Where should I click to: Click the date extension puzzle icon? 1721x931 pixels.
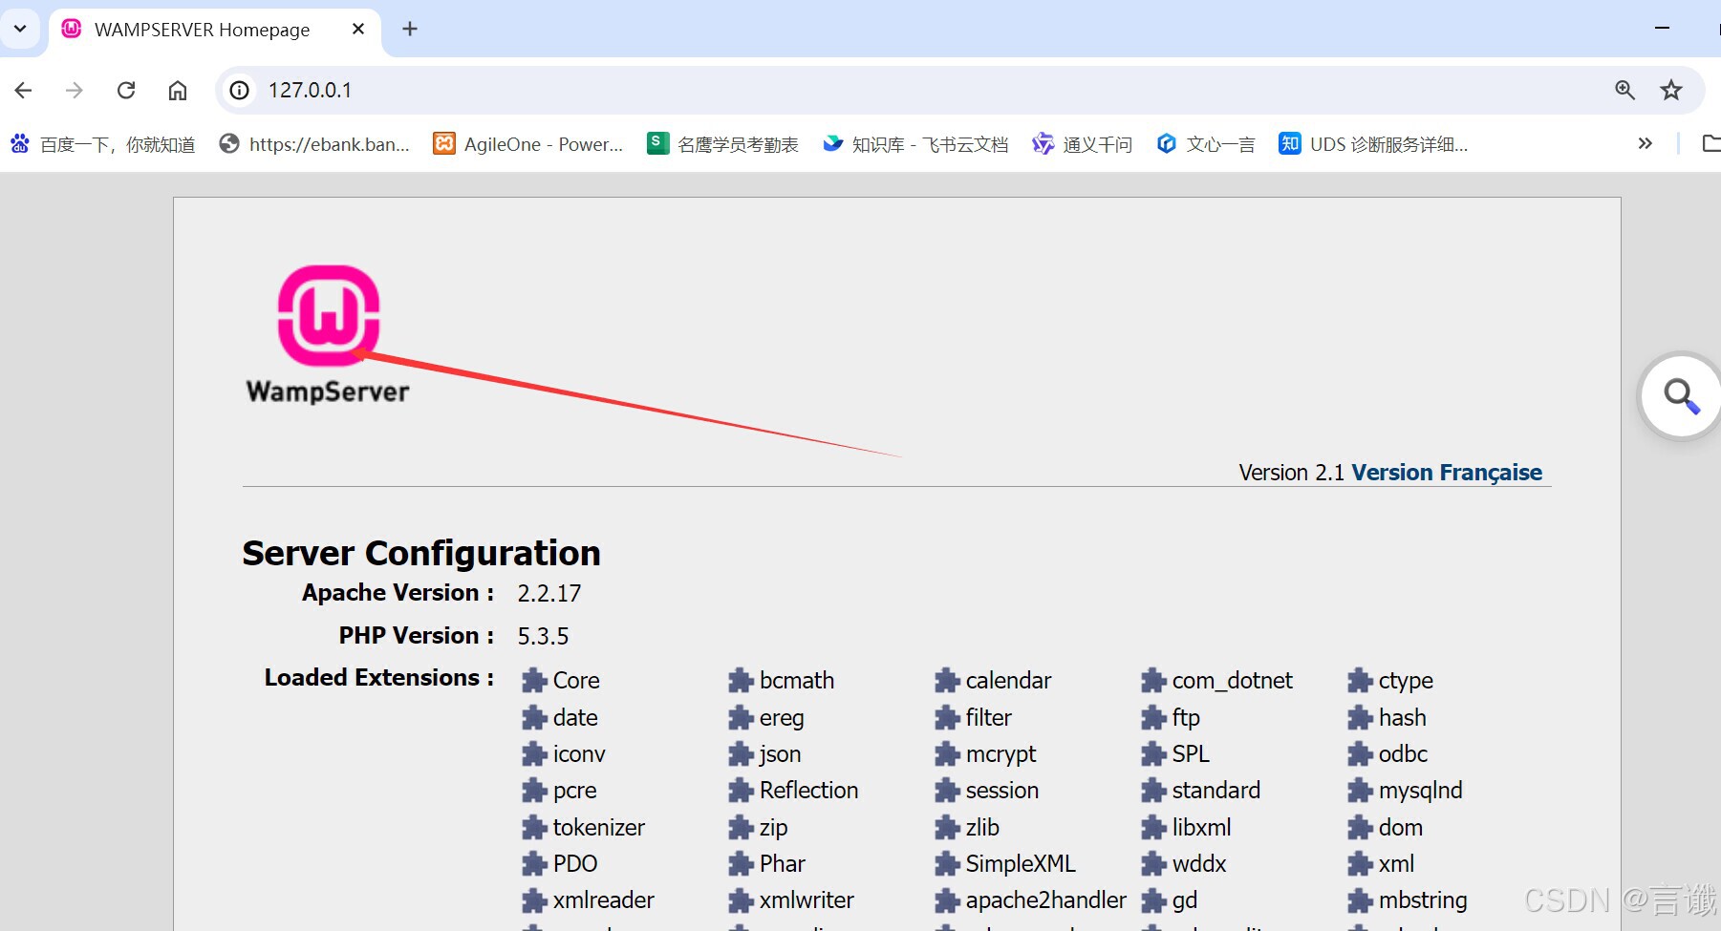tap(534, 717)
